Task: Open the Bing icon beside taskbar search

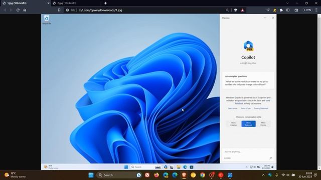Action: pos(139,175)
